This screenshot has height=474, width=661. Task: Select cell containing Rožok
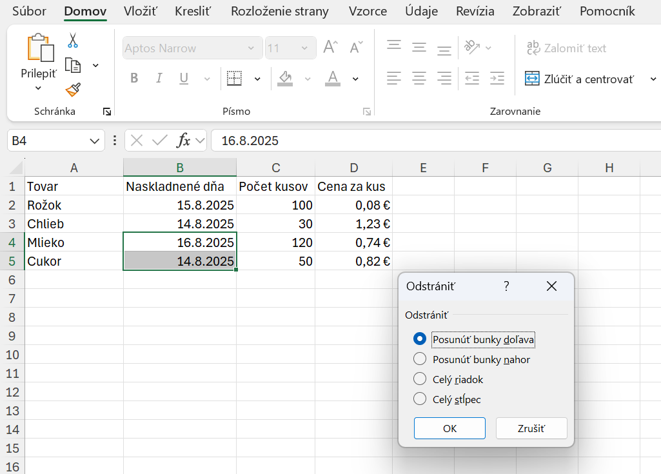pos(74,205)
